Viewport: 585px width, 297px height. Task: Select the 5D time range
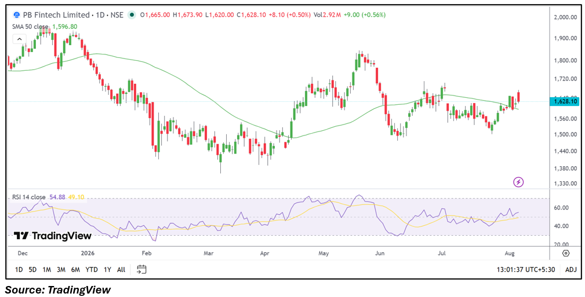coord(32,269)
